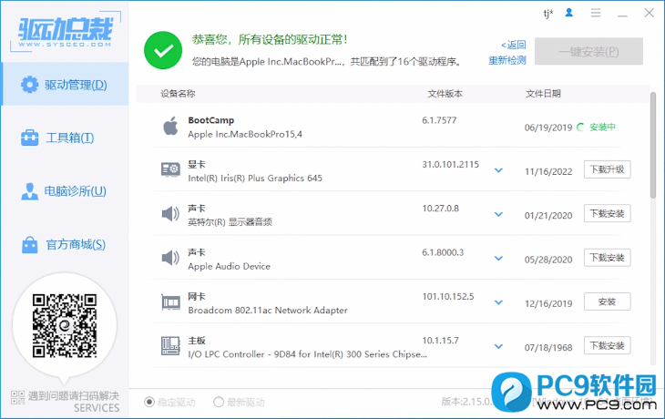The height and width of the screenshot is (419, 665).
Task: Click the user account icon
Action: click(569, 13)
